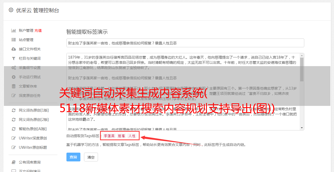Click the book icon for 公有词库查询
Viewport: 334px width, 172px height.
[x=14, y=162]
